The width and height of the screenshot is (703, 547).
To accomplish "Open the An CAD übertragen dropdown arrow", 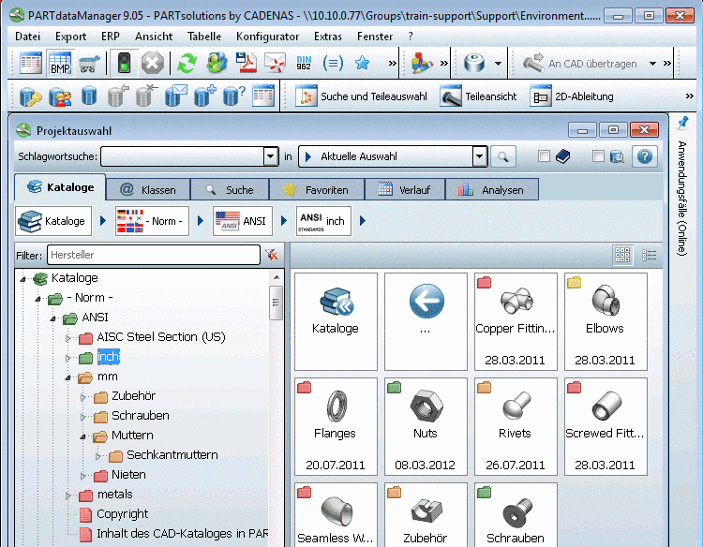I will tap(652, 63).
